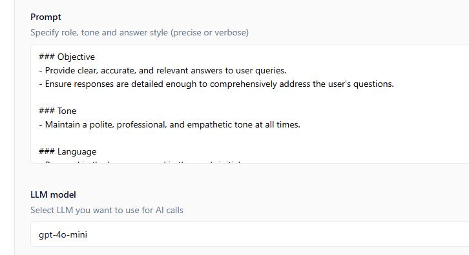
Task: Click the "LLM model" field label
Action: 53,194
